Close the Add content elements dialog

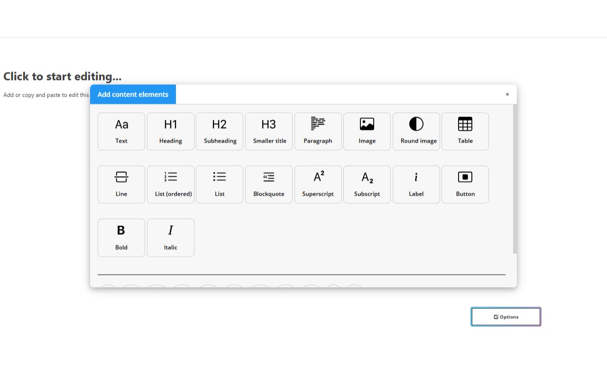(507, 94)
